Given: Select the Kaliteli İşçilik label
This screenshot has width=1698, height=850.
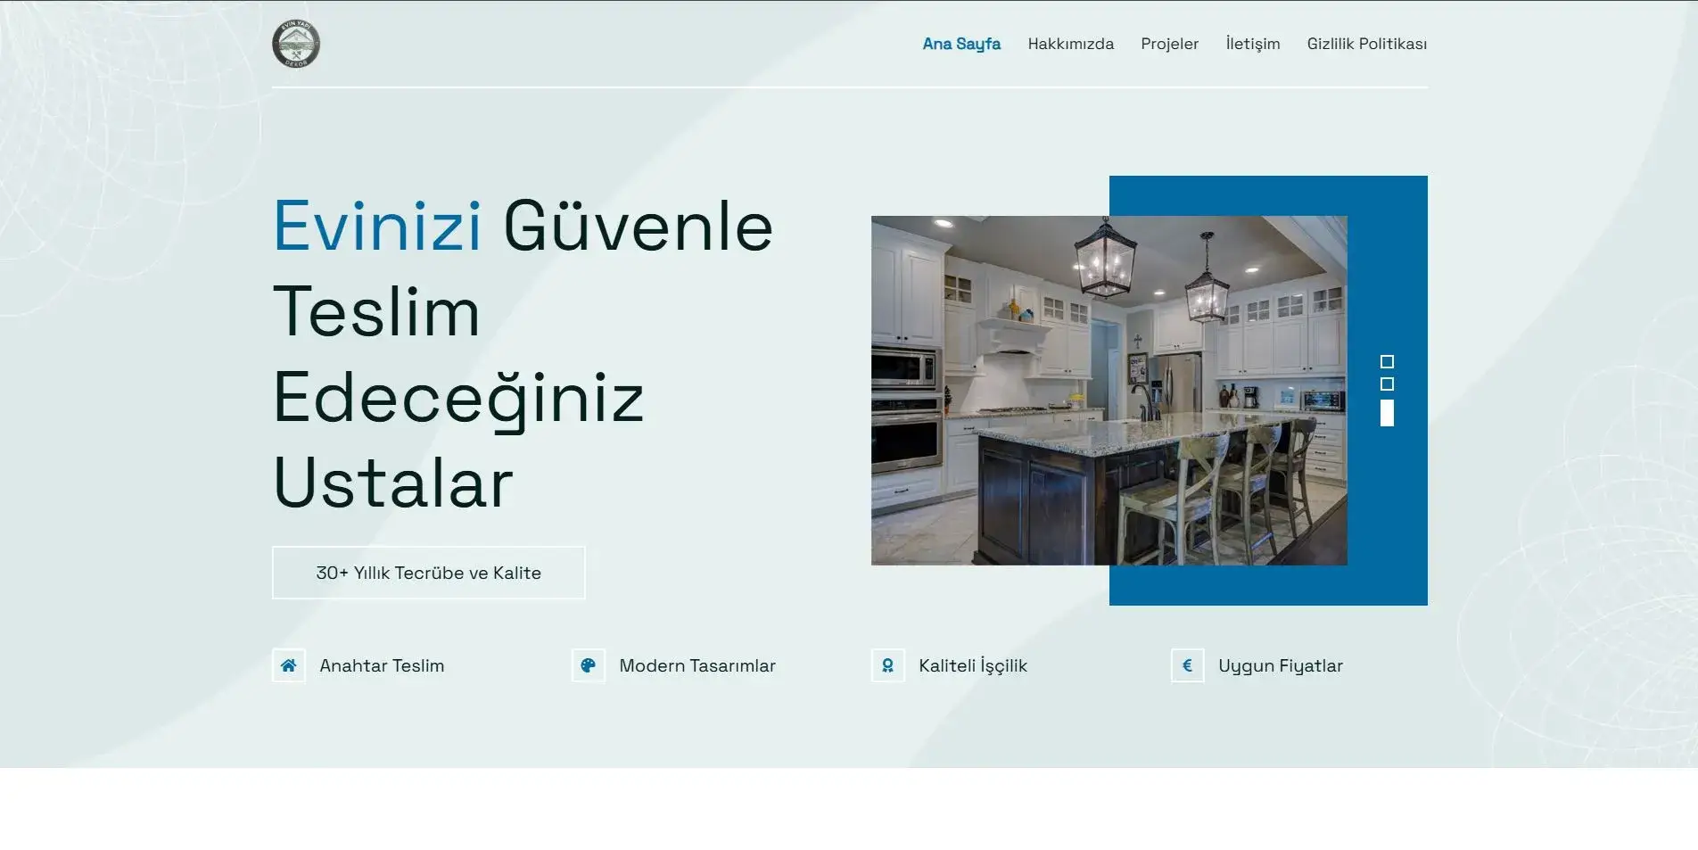Looking at the screenshot, I should click(x=973, y=665).
